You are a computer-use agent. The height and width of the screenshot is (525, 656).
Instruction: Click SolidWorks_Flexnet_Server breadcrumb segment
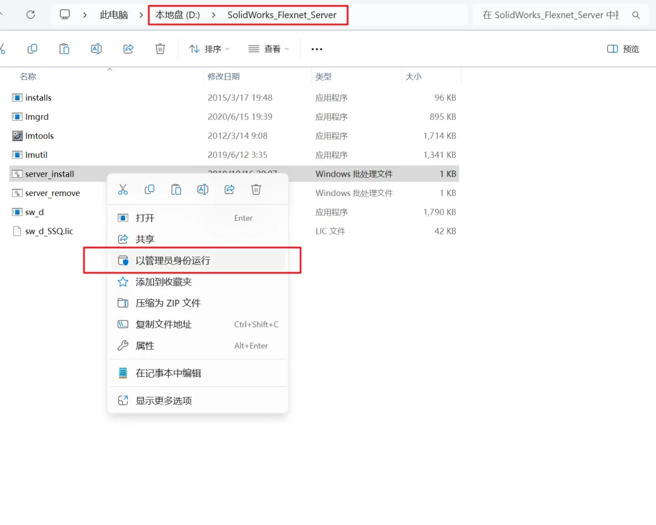point(282,15)
